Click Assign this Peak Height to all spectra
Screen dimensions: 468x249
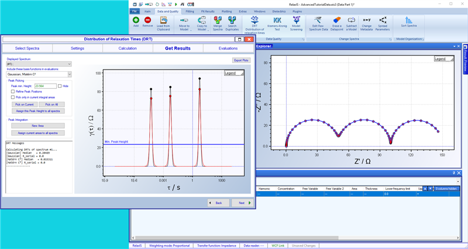click(38, 111)
